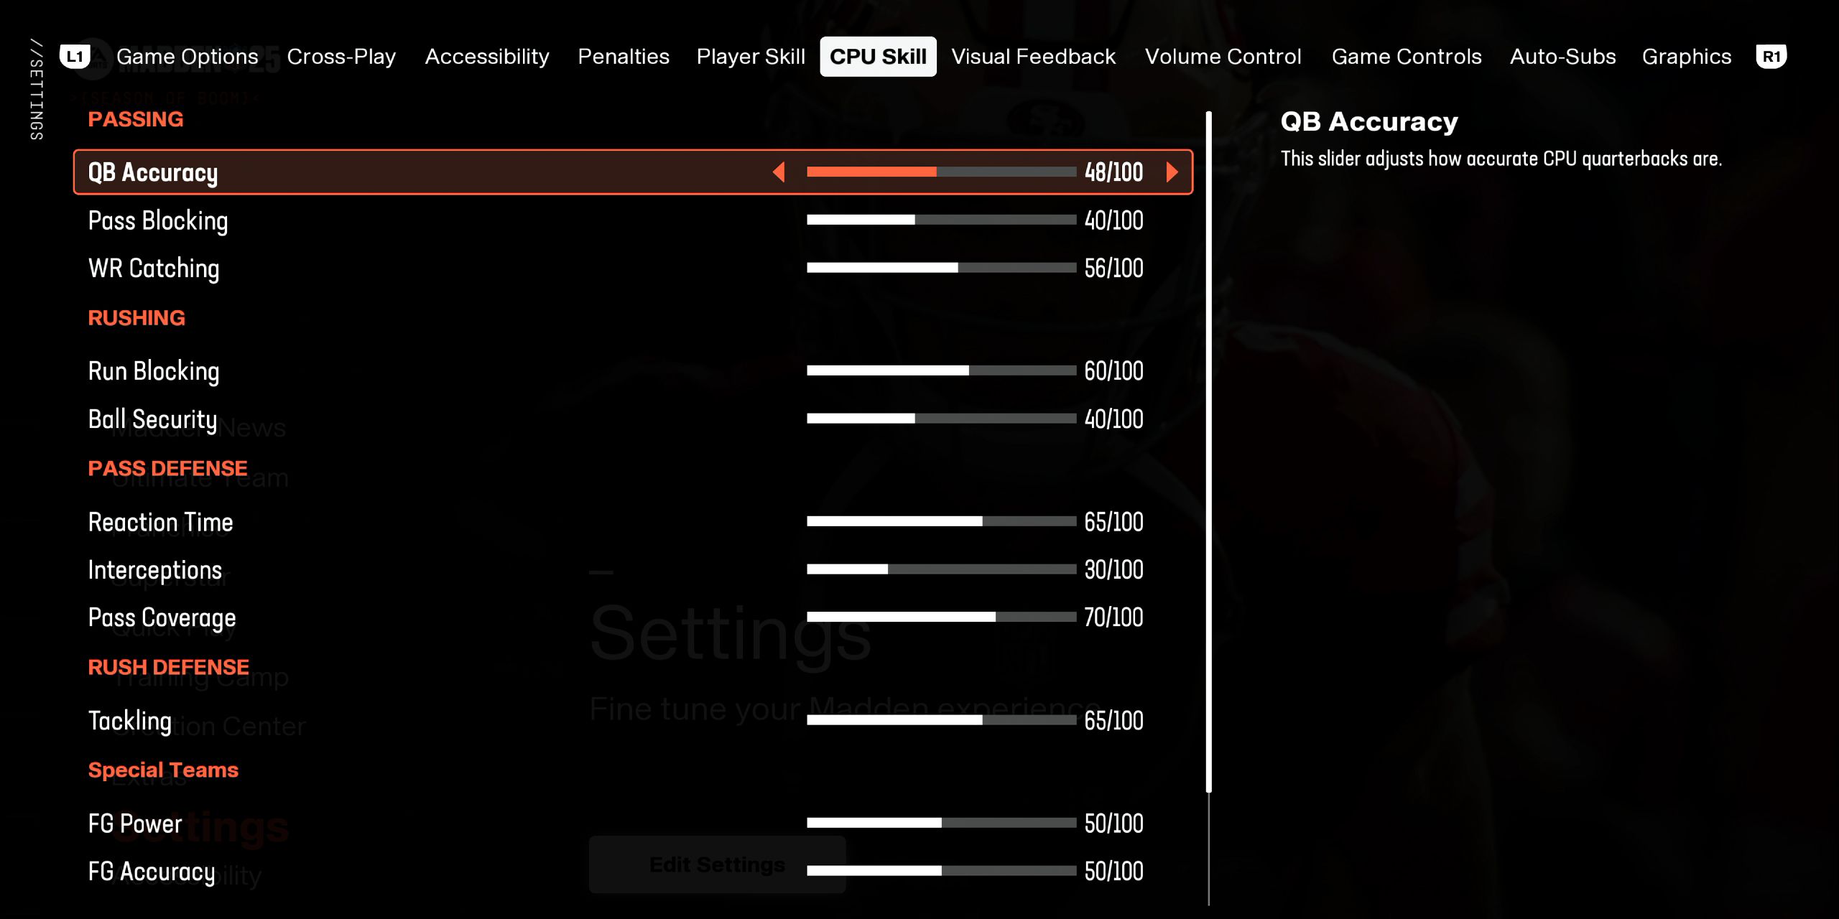Click the R1 navigation icon

coord(1771,55)
